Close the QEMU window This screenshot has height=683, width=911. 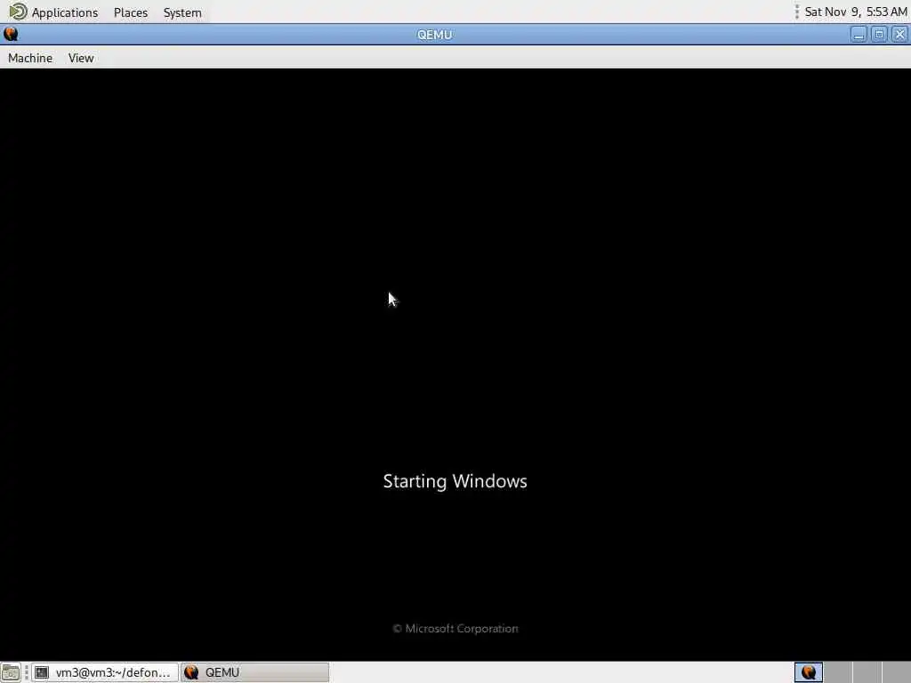coord(899,35)
